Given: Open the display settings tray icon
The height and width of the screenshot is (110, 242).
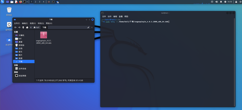Looking at the screenshot, I should 212,2.
